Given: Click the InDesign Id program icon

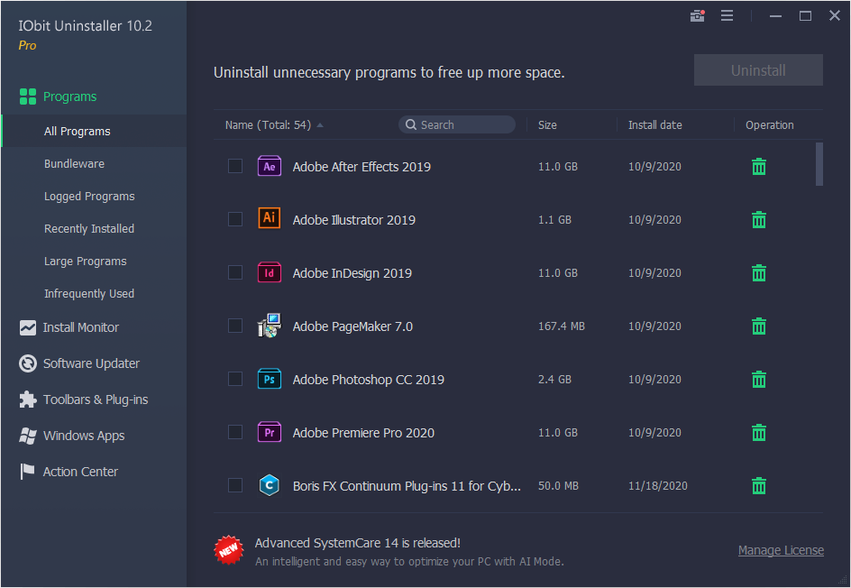Looking at the screenshot, I should 270,272.
